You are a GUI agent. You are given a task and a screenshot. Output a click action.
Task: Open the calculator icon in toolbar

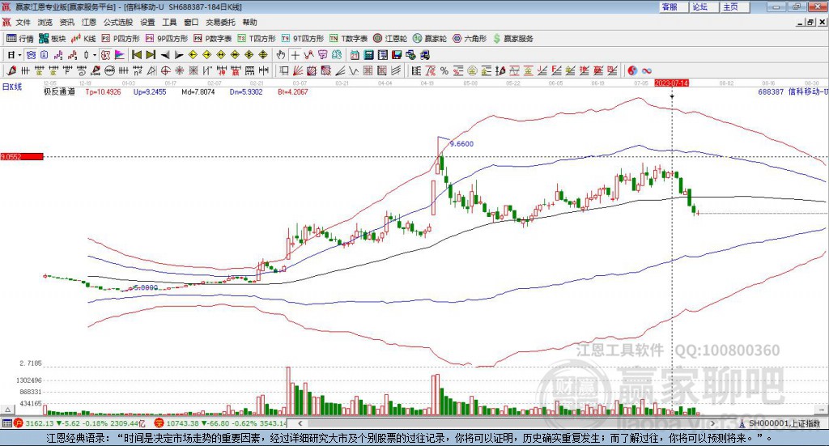[x=369, y=55]
